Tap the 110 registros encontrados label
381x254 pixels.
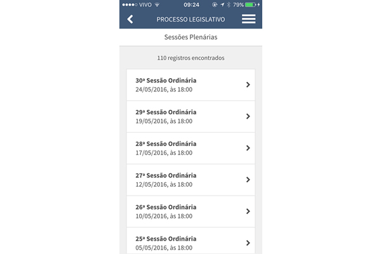point(190,58)
